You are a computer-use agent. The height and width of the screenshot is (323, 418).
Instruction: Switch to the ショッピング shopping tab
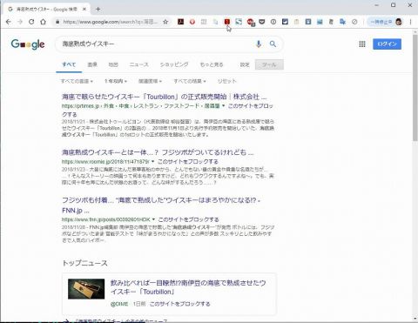174,64
